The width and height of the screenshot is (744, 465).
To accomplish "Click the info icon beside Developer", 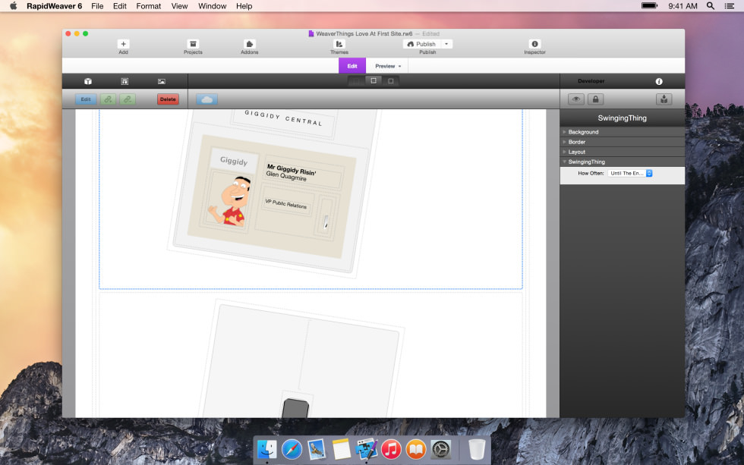I will coord(659,81).
